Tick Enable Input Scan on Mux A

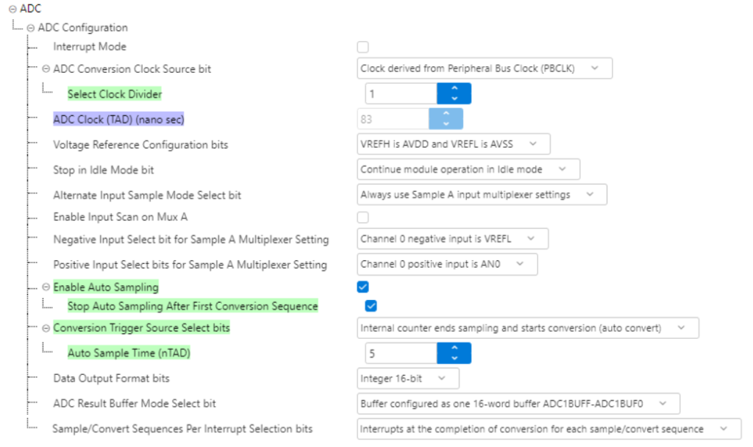[363, 218]
